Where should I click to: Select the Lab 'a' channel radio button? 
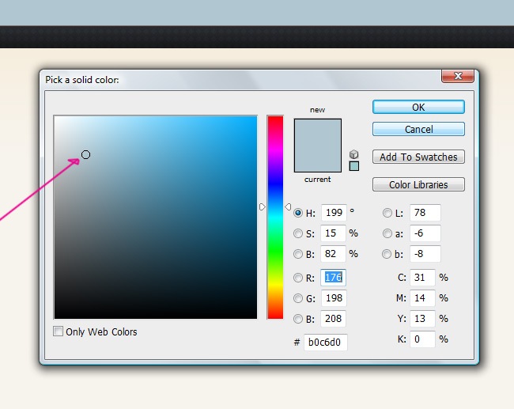387,233
